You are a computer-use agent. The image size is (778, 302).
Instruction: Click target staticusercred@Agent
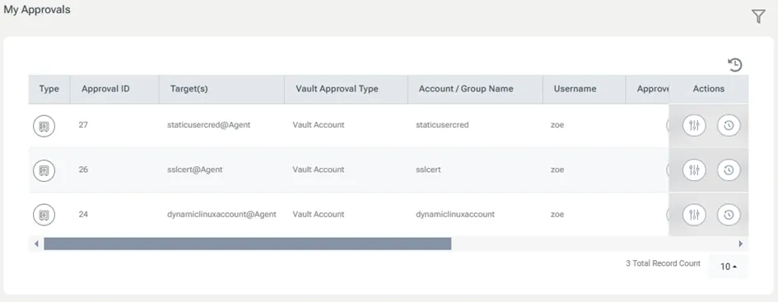[209, 125]
